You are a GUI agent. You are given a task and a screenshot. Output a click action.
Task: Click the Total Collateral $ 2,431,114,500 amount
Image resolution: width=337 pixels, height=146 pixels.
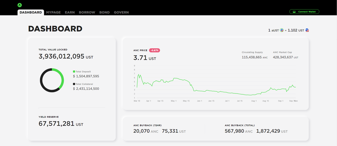point(86,89)
